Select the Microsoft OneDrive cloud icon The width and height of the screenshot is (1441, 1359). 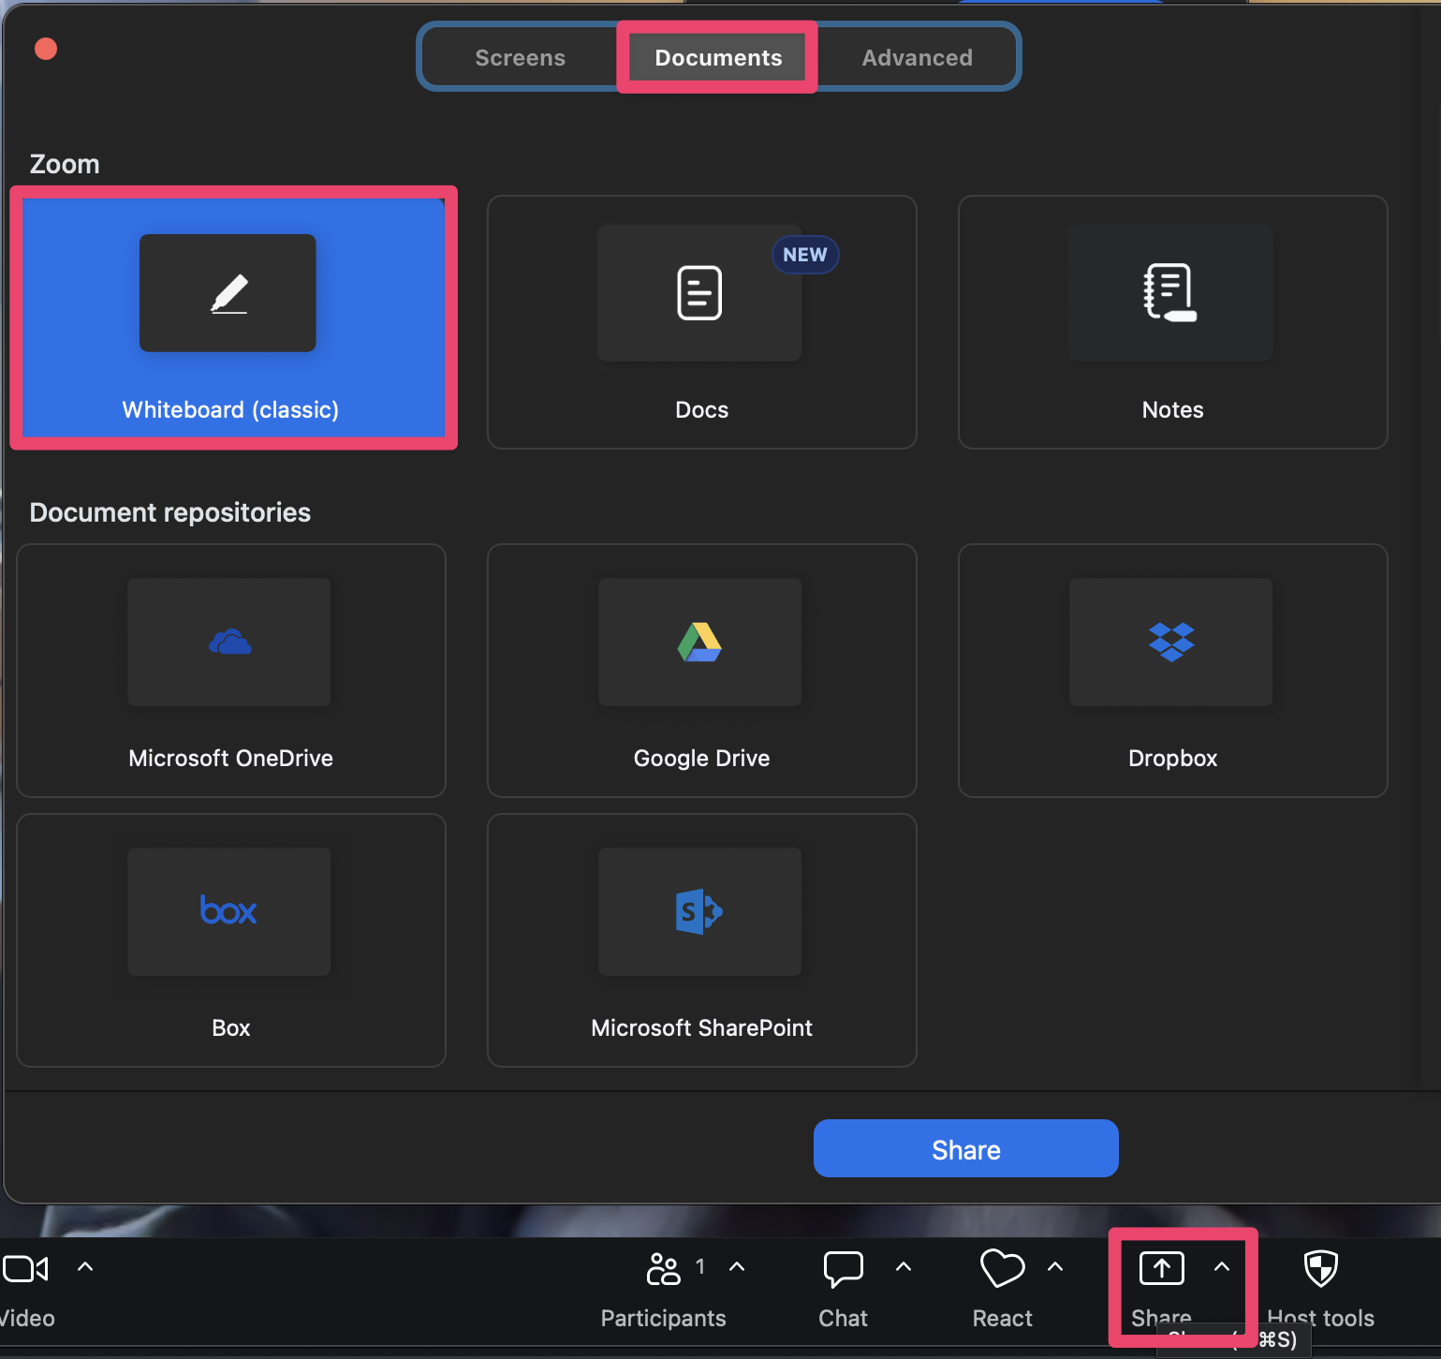pyautogui.click(x=229, y=642)
